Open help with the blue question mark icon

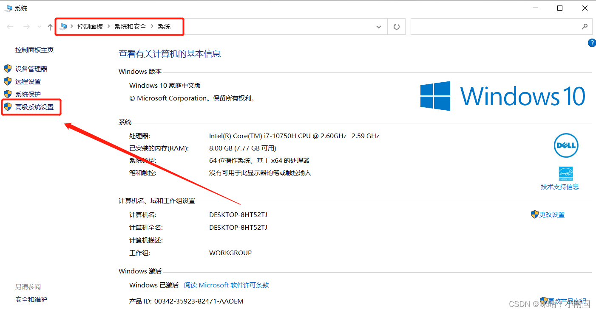coord(591,43)
